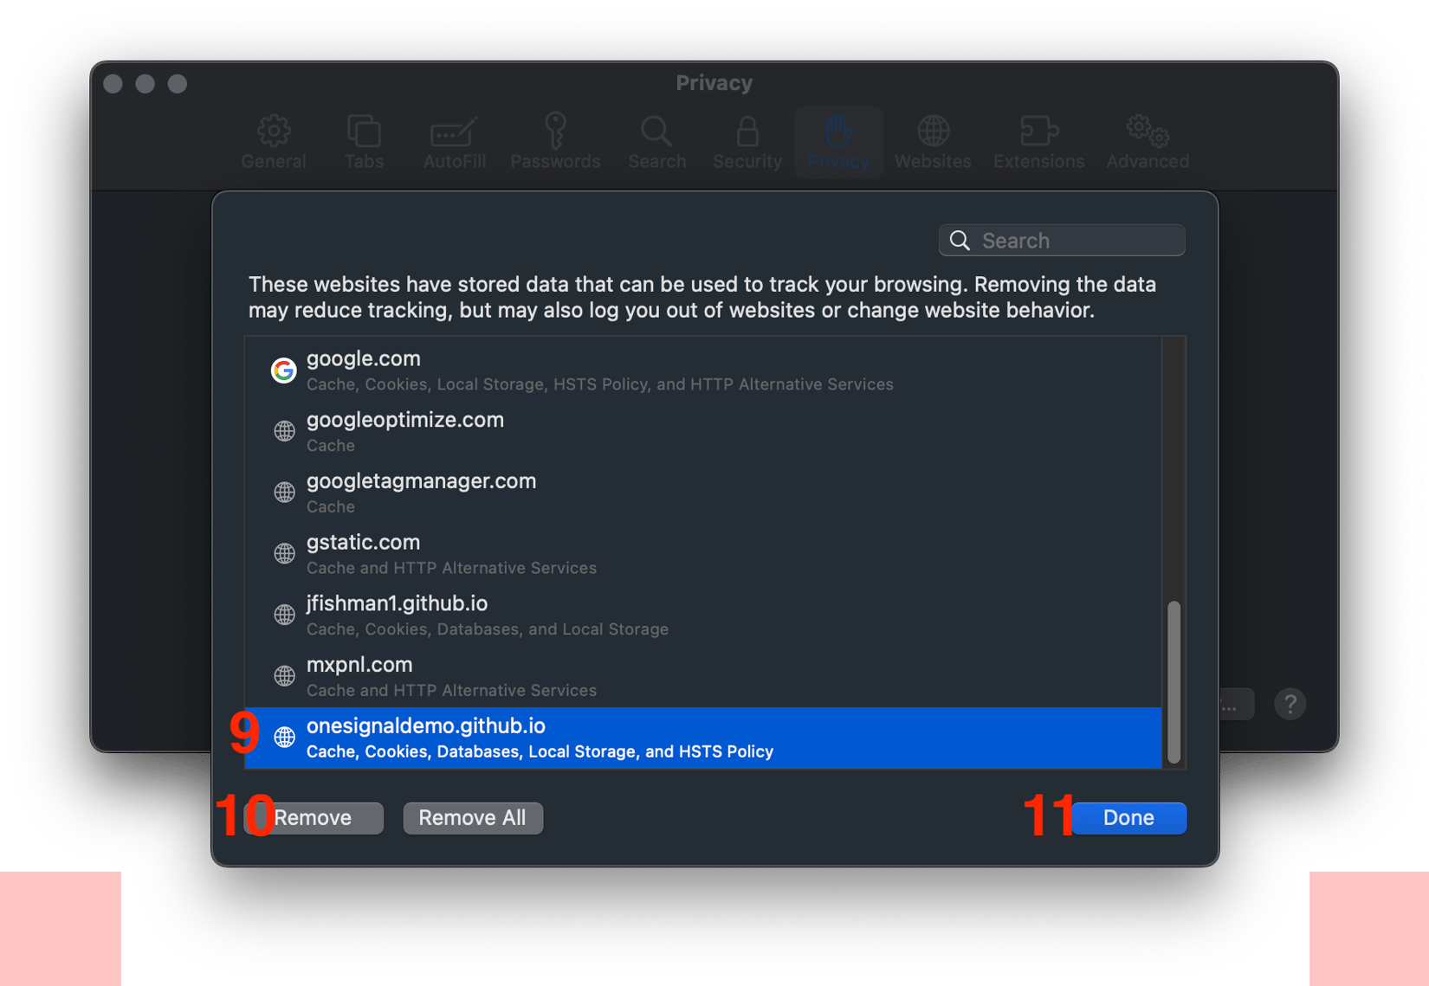Open the Websites preferences pane
Image resolution: width=1429 pixels, height=986 pixels.
click(933, 142)
